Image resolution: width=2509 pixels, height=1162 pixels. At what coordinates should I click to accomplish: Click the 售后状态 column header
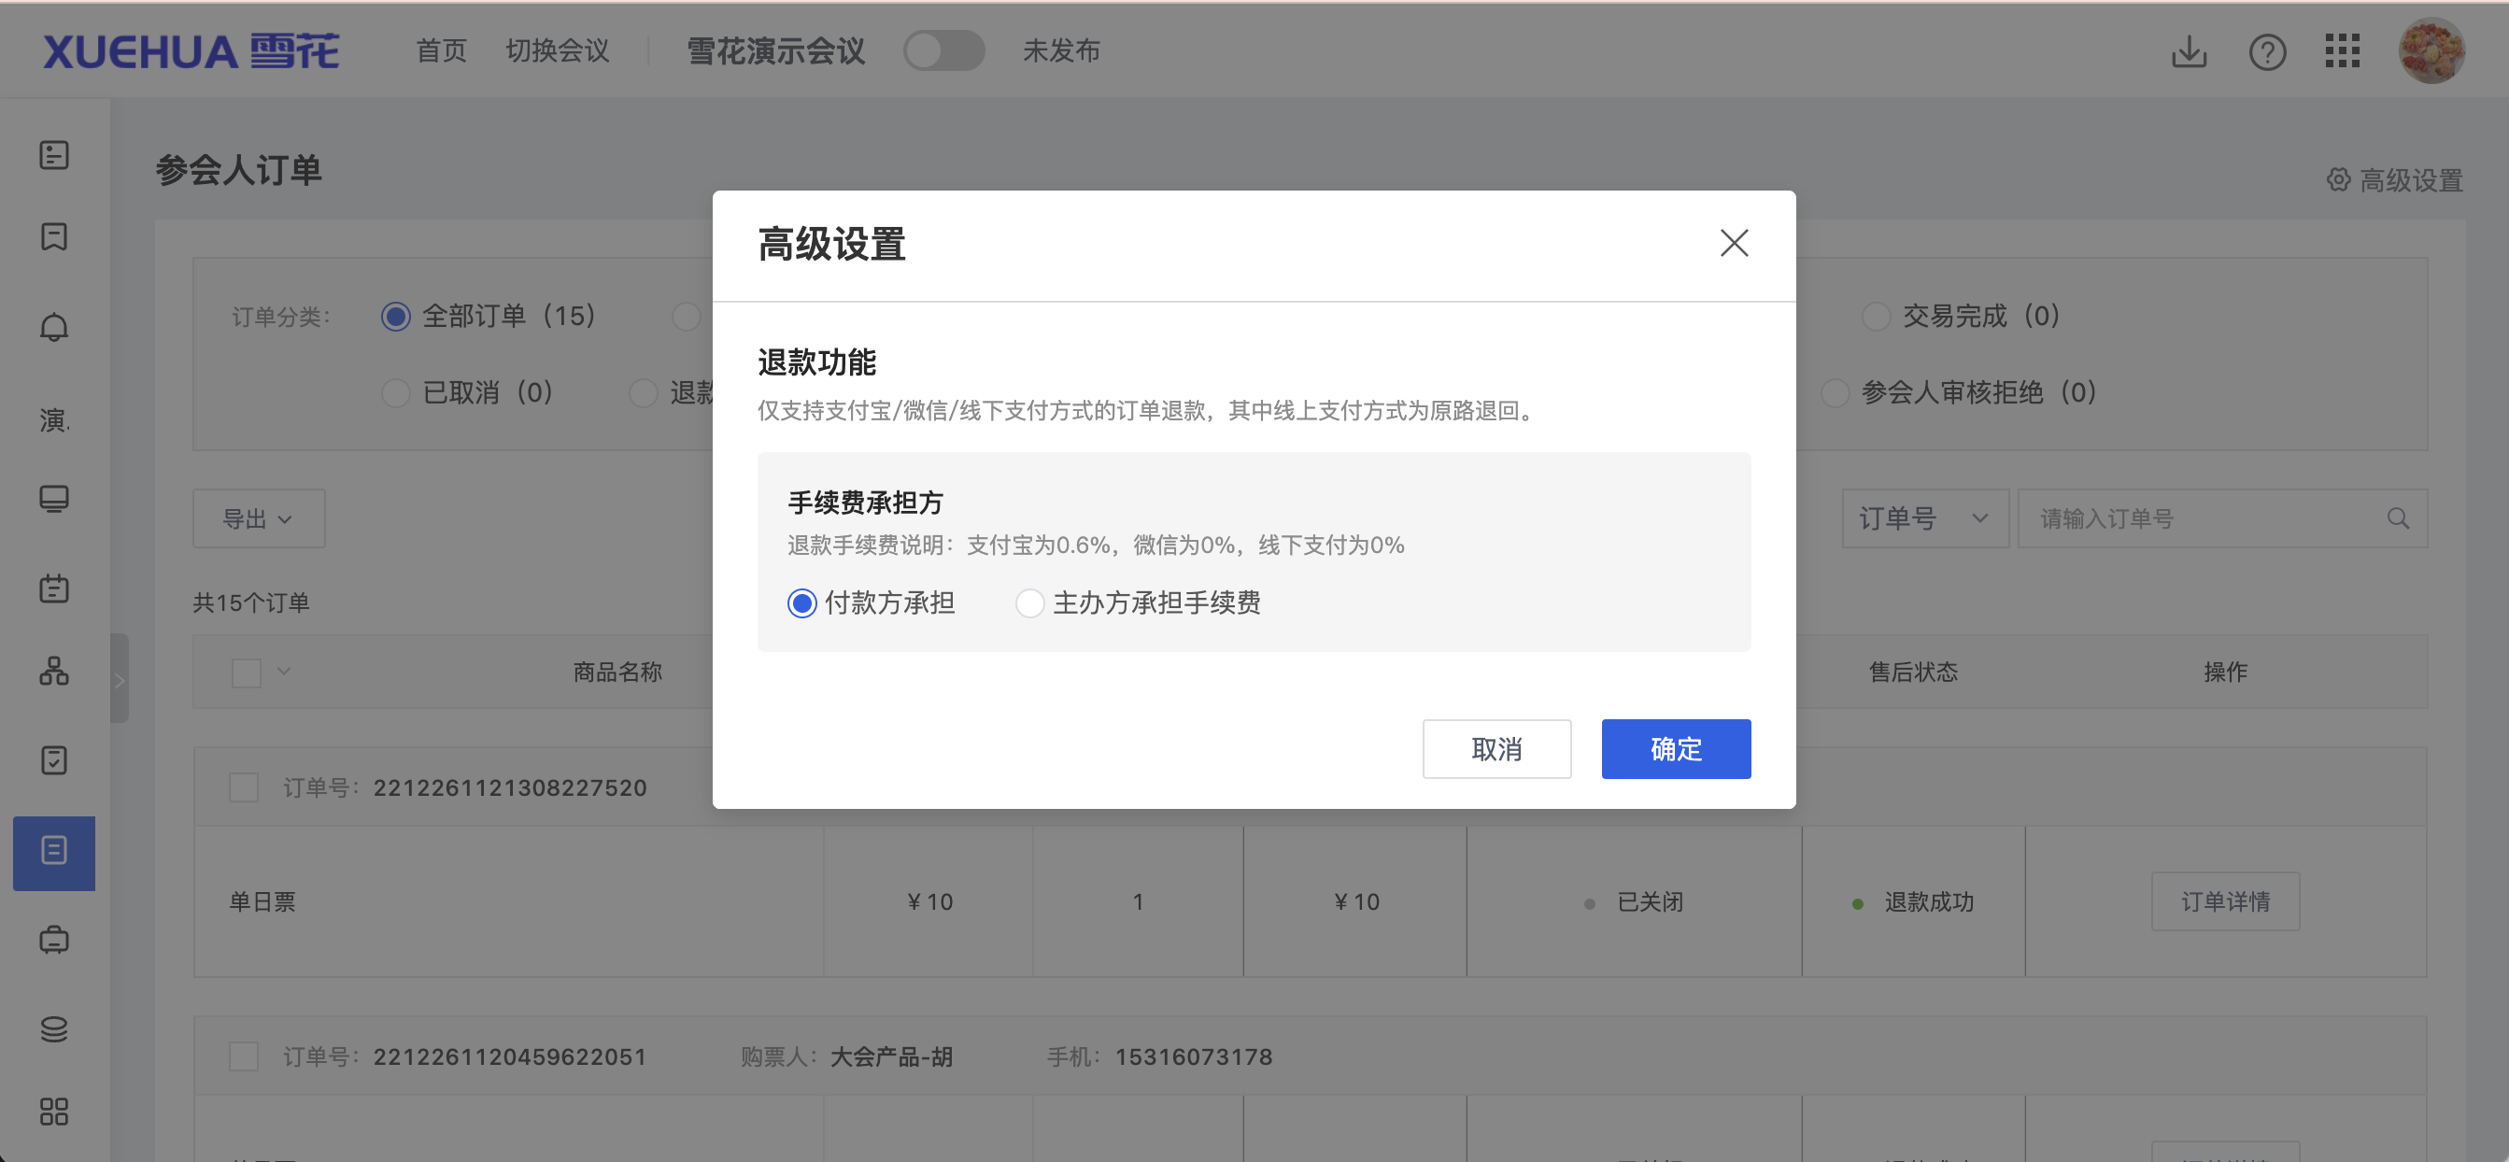(x=1913, y=671)
